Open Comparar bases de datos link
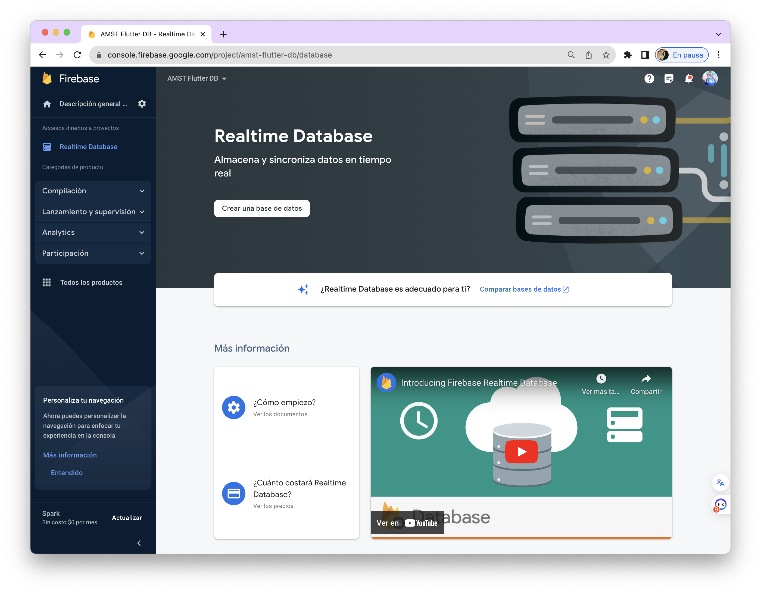The image size is (761, 594). 524,289
